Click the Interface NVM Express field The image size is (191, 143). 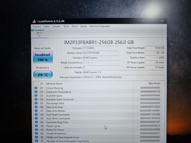[x=101, y=58]
